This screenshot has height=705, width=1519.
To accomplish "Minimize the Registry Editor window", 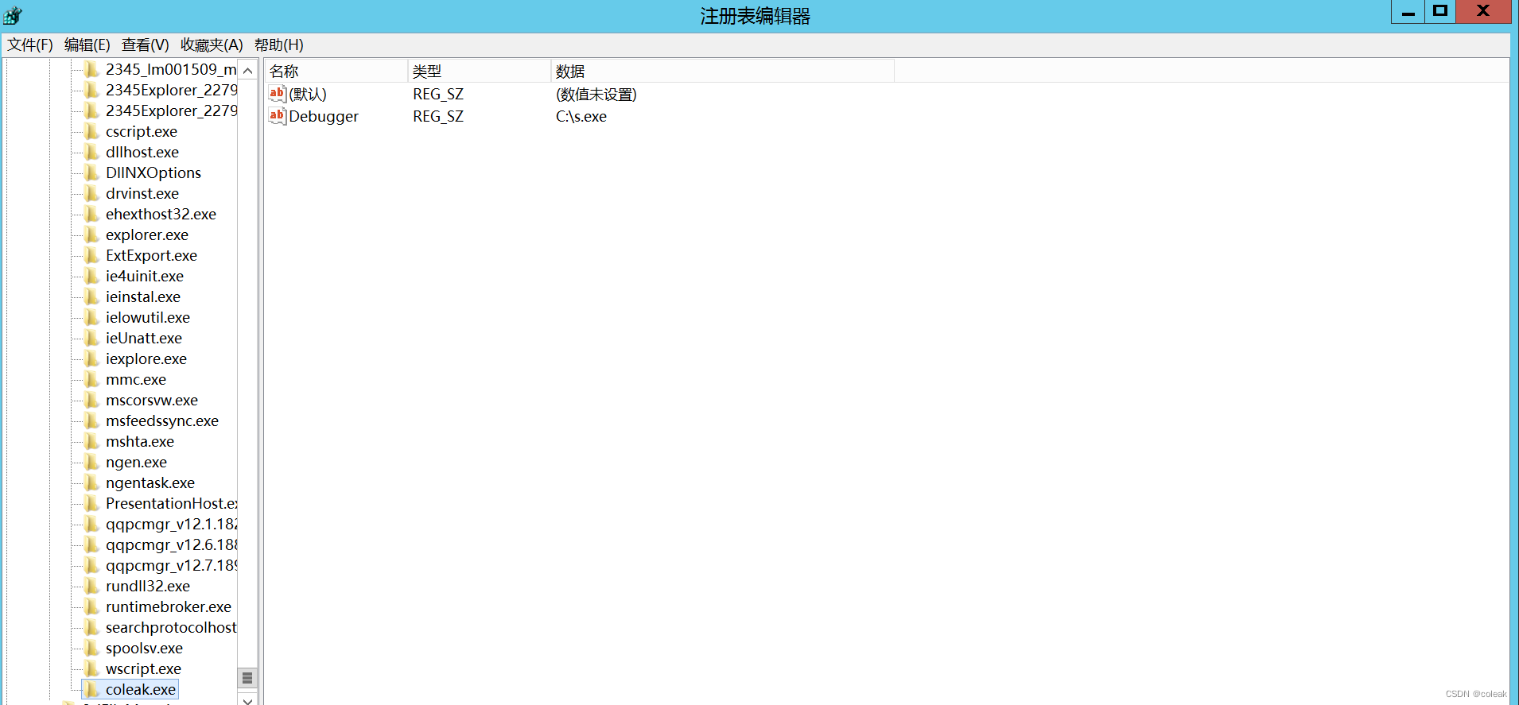I will tap(1408, 12).
